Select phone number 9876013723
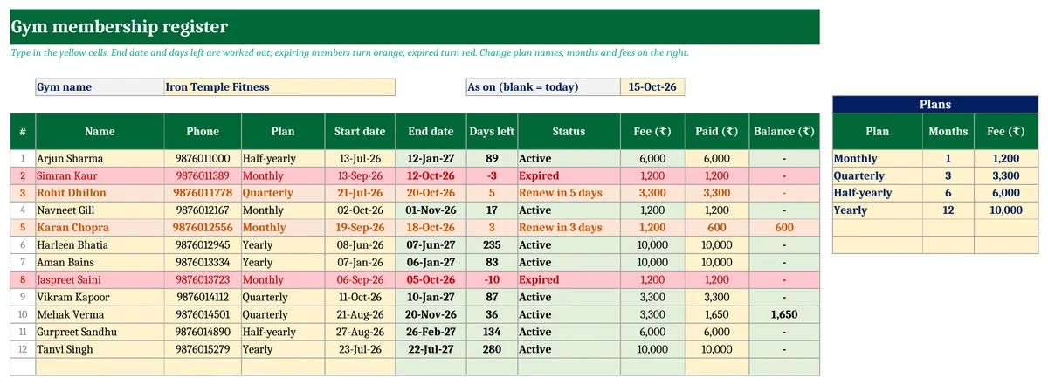Screen dimensions: 1048x385 tap(203, 280)
